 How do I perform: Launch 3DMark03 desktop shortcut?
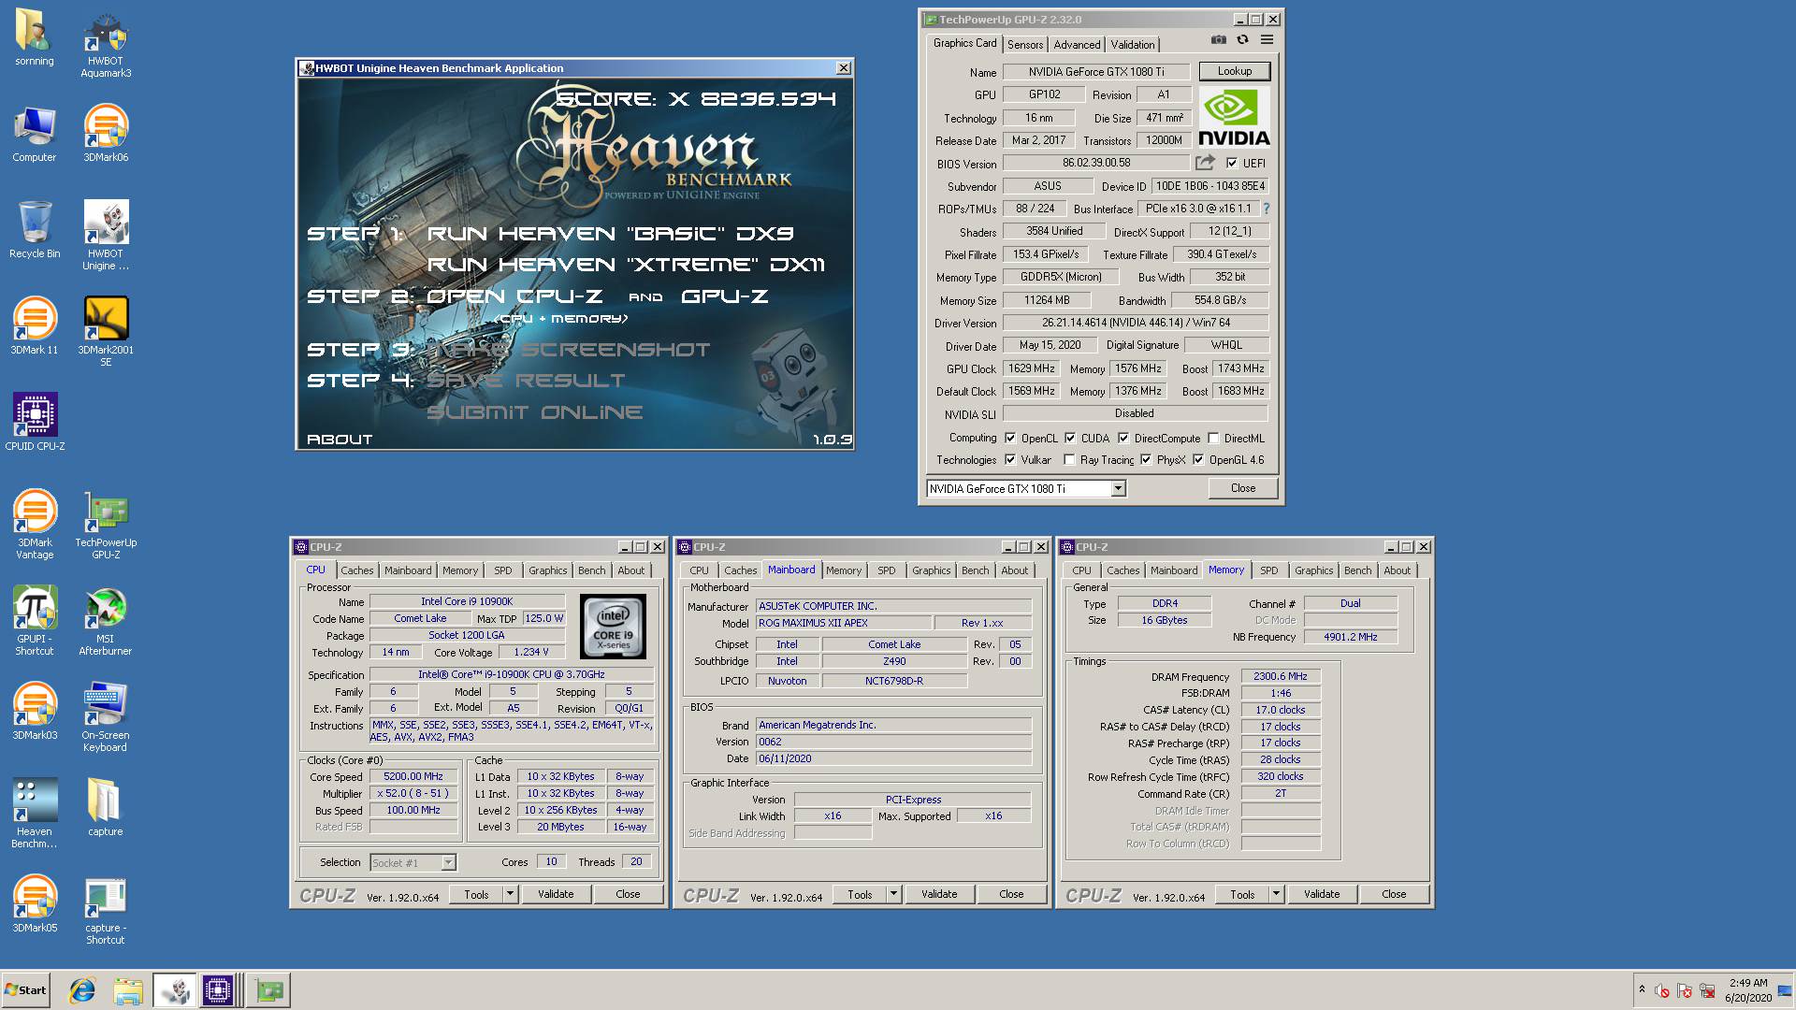[35, 712]
